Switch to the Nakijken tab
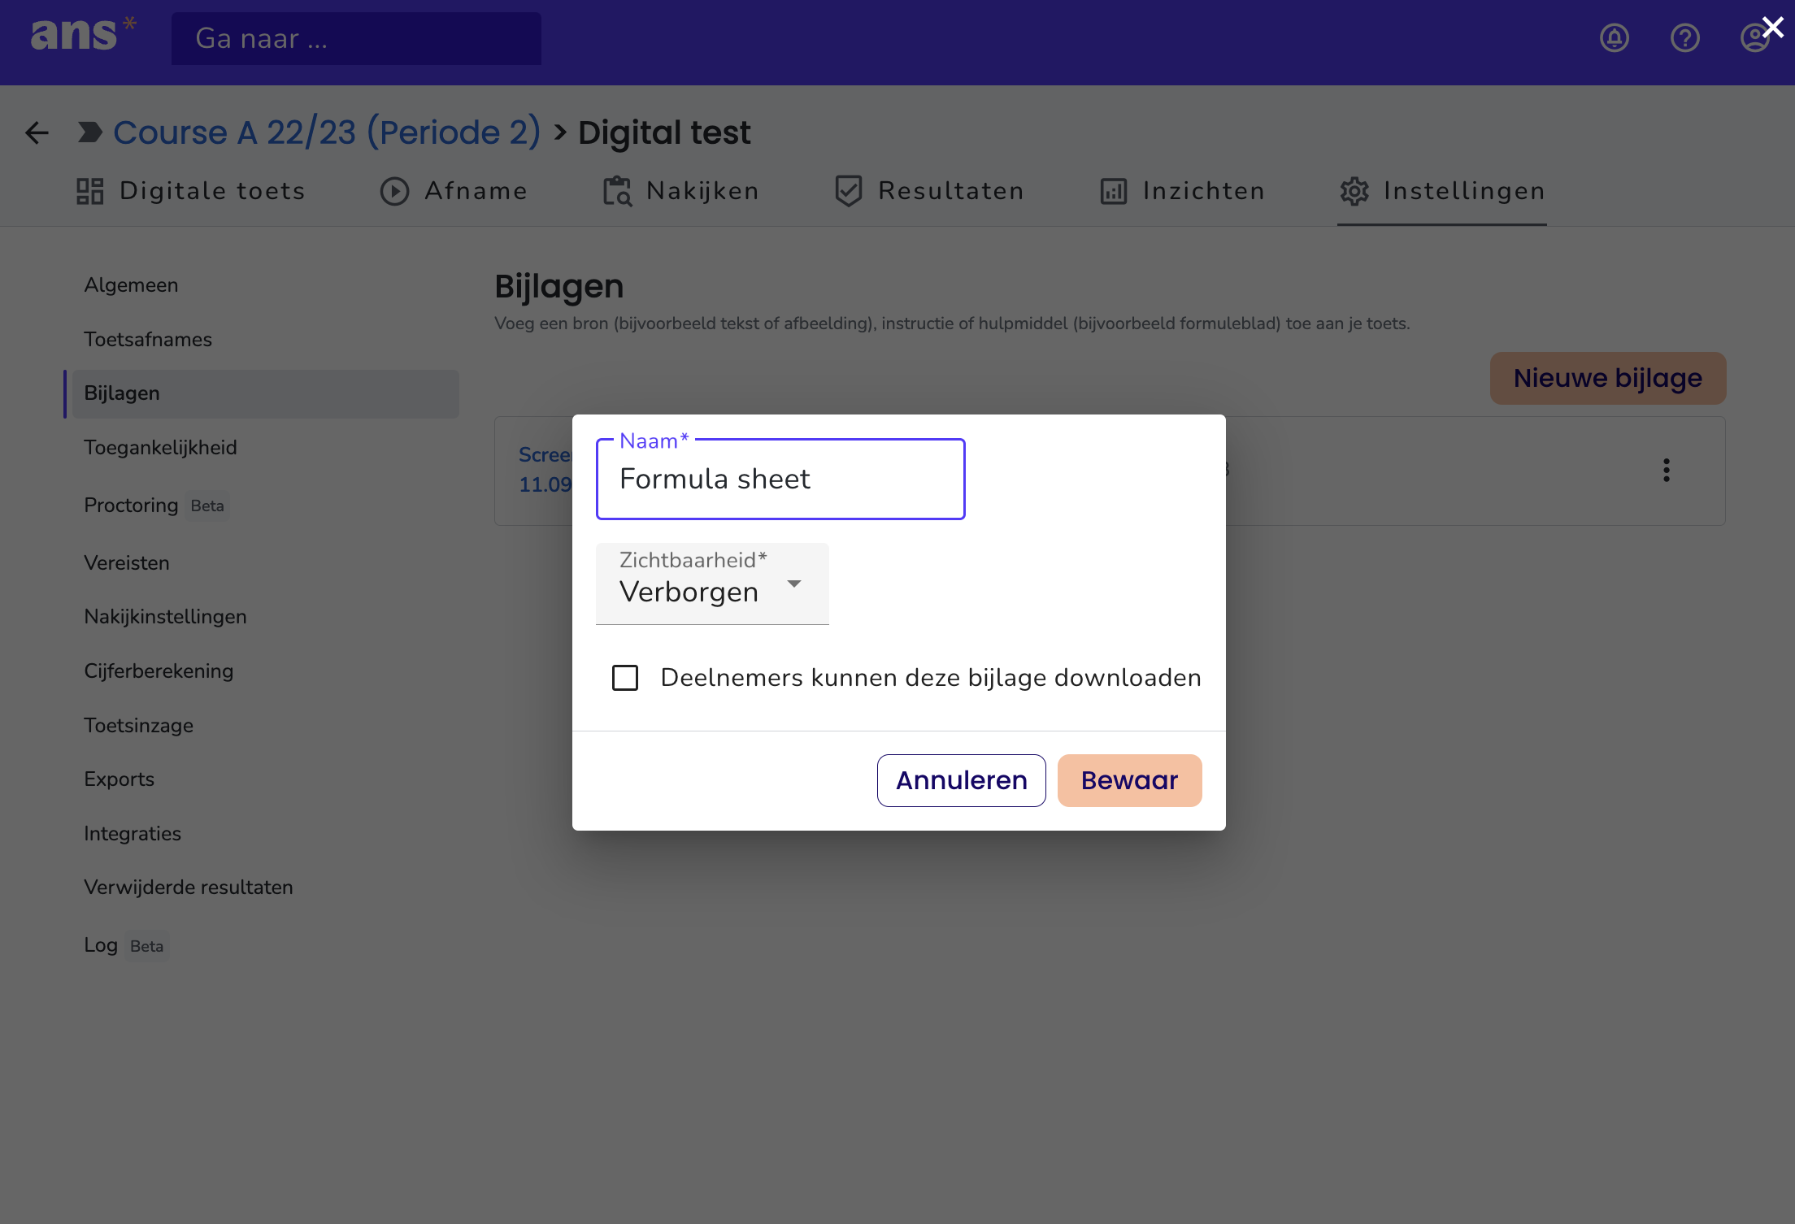 (680, 191)
